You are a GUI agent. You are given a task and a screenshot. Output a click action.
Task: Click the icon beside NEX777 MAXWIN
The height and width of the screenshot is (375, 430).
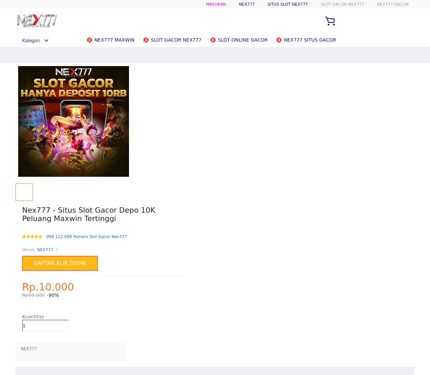[x=89, y=40]
